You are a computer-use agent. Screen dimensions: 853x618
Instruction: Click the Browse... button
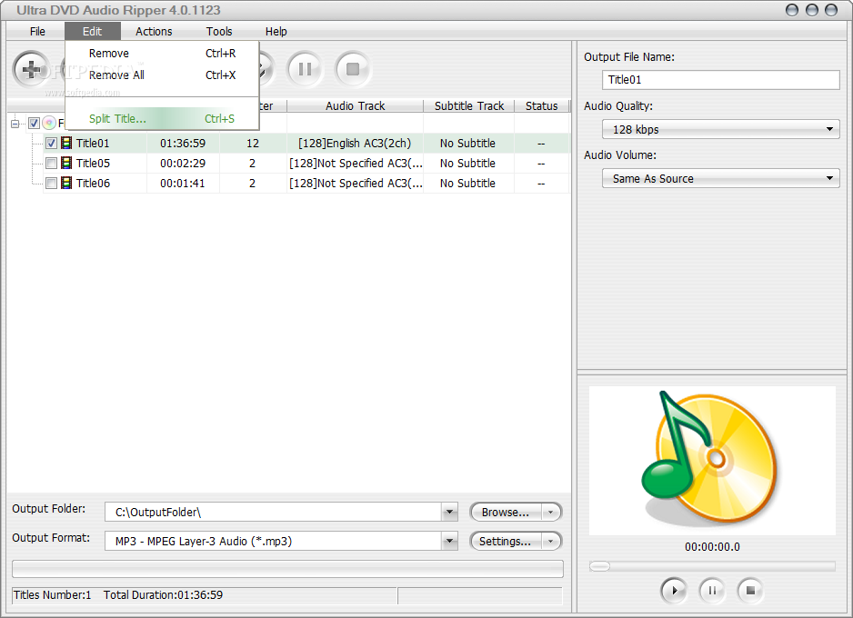point(506,512)
